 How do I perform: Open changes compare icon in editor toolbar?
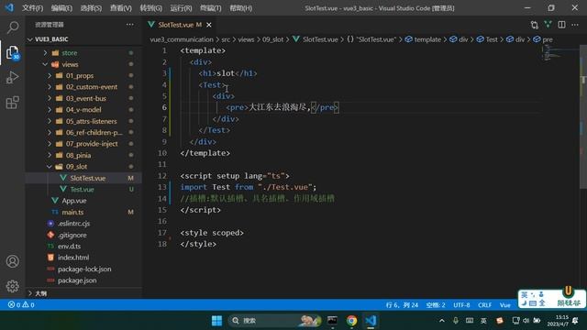click(x=534, y=25)
